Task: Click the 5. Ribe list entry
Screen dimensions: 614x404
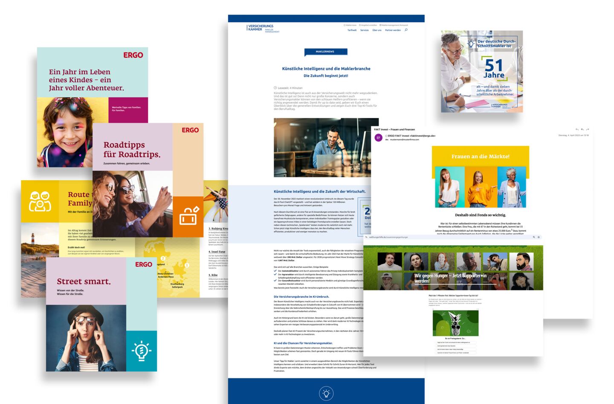Action: [213, 275]
